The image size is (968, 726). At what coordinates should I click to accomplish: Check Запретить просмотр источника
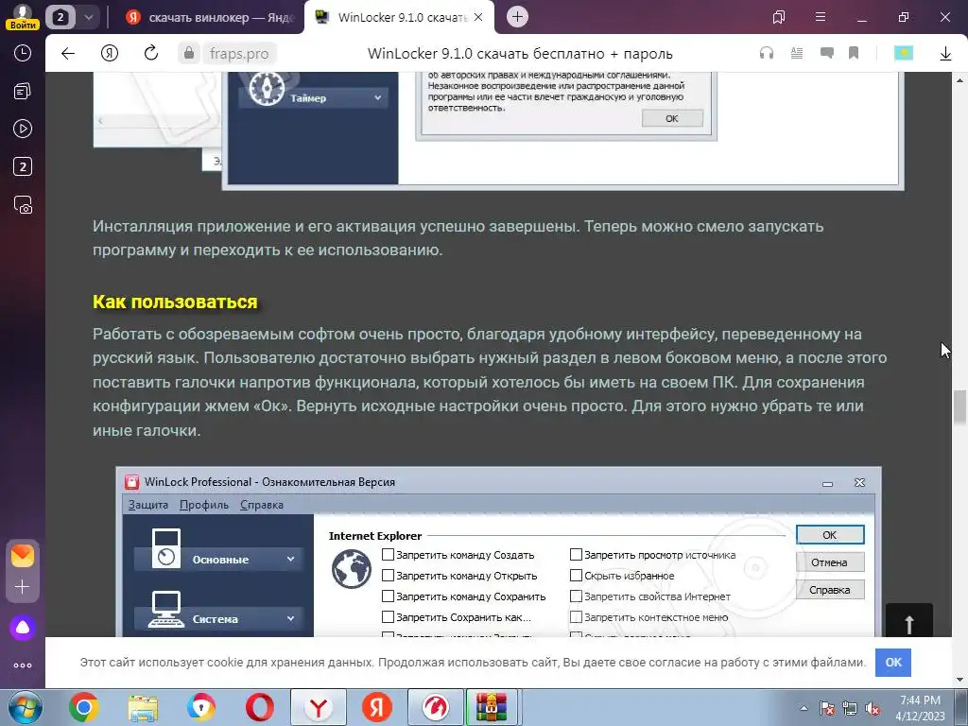point(576,554)
